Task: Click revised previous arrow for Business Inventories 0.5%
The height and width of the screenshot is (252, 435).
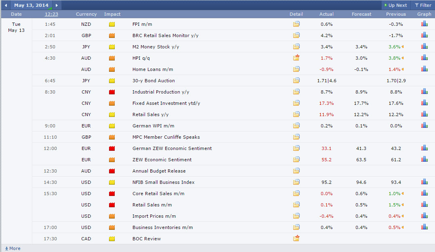Action: click(x=403, y=227)
